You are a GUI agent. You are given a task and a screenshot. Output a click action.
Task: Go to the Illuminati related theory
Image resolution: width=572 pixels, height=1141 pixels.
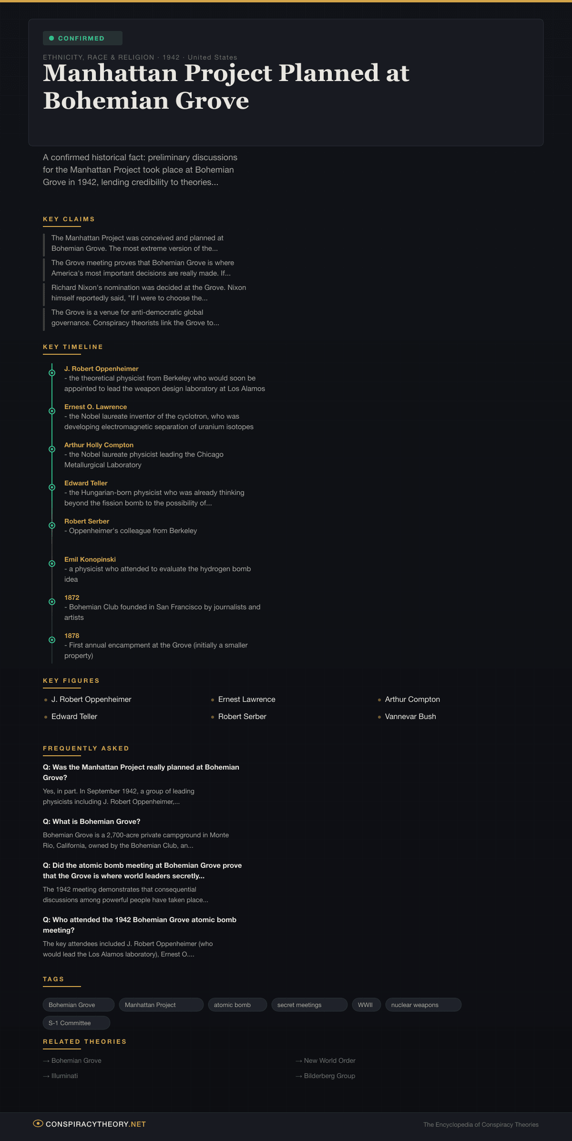tap(64, 1076)
